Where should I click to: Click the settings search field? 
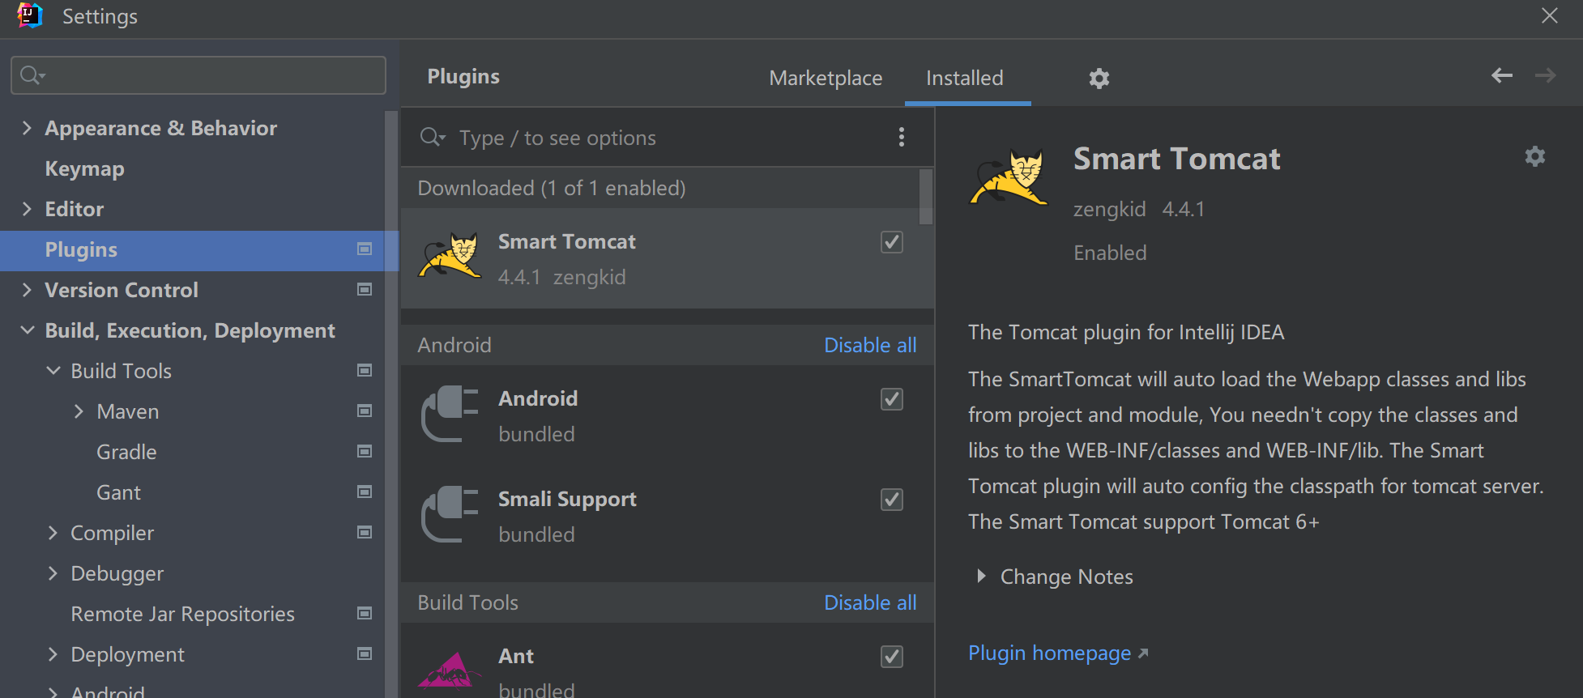[198, 75]
